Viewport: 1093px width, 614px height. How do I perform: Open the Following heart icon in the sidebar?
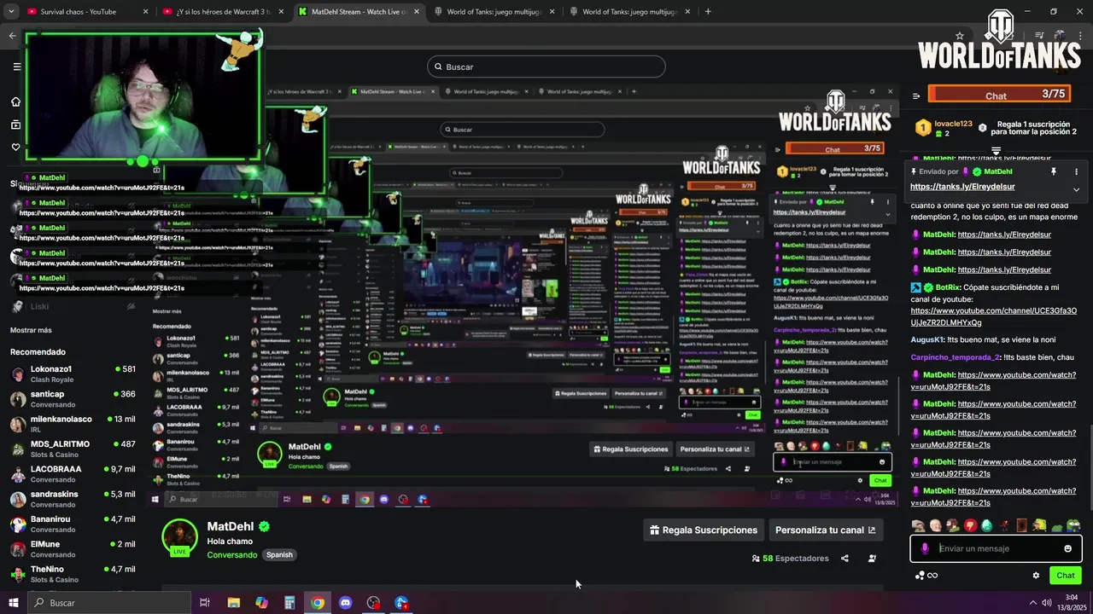coord(15,147)
